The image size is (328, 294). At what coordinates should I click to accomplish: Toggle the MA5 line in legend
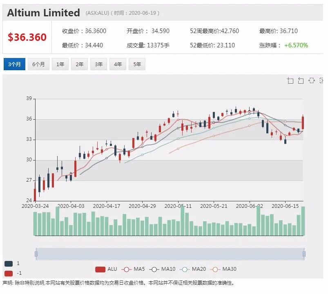click(x=133, y=269)
